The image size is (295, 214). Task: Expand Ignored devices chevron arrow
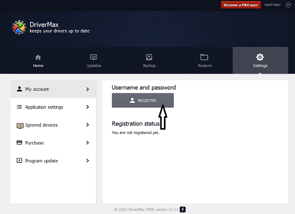click(87, 125)
